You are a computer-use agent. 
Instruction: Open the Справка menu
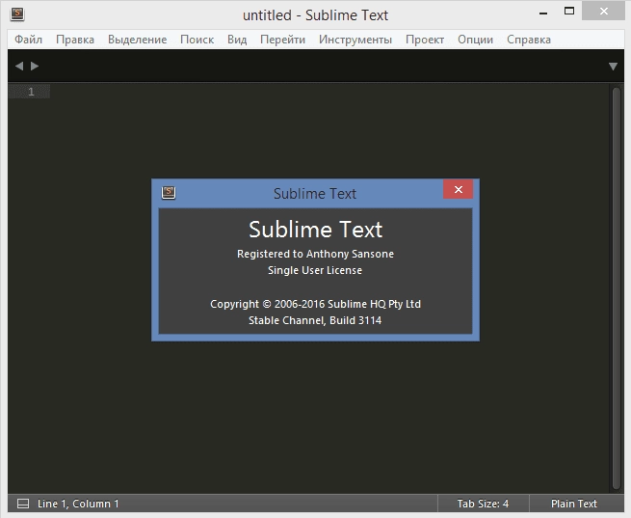click(528, 40)
